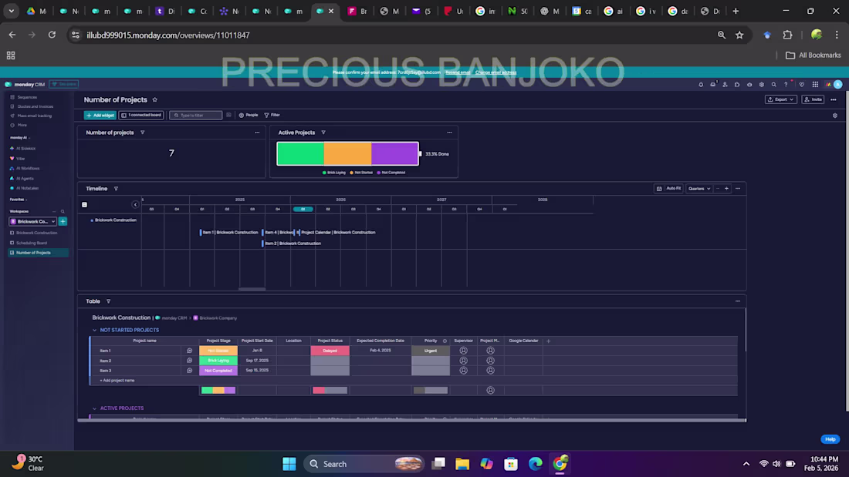Click the purple Not Completed bar segment

coord(394,154)
